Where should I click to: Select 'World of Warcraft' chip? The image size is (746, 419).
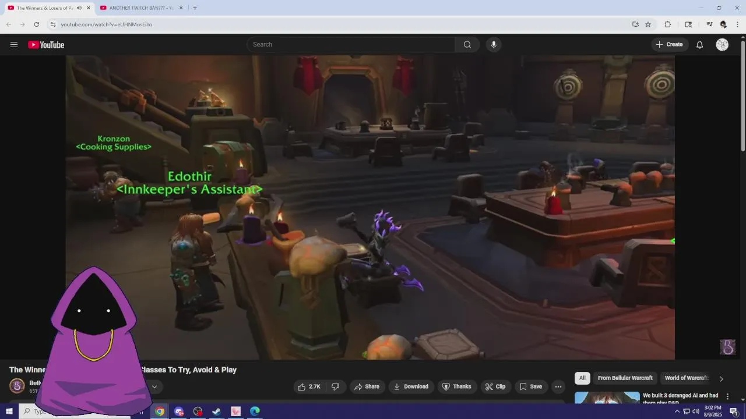coord(687,378)
